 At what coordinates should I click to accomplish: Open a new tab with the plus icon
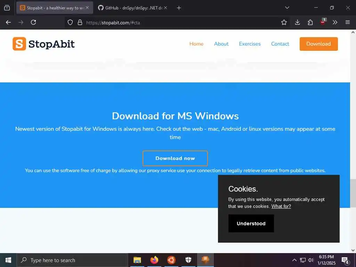coord(179,8)
